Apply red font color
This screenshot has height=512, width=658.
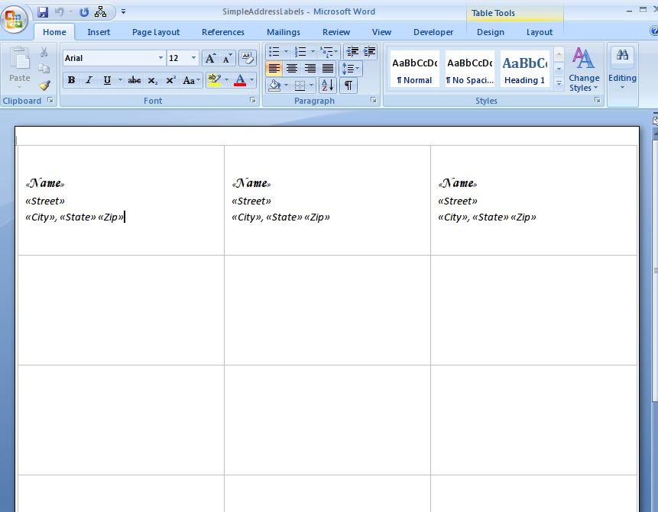(x=240, y=80)
